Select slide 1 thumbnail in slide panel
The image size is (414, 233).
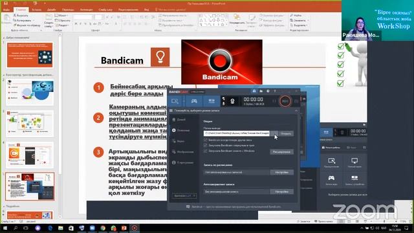(x=30, y=55)
